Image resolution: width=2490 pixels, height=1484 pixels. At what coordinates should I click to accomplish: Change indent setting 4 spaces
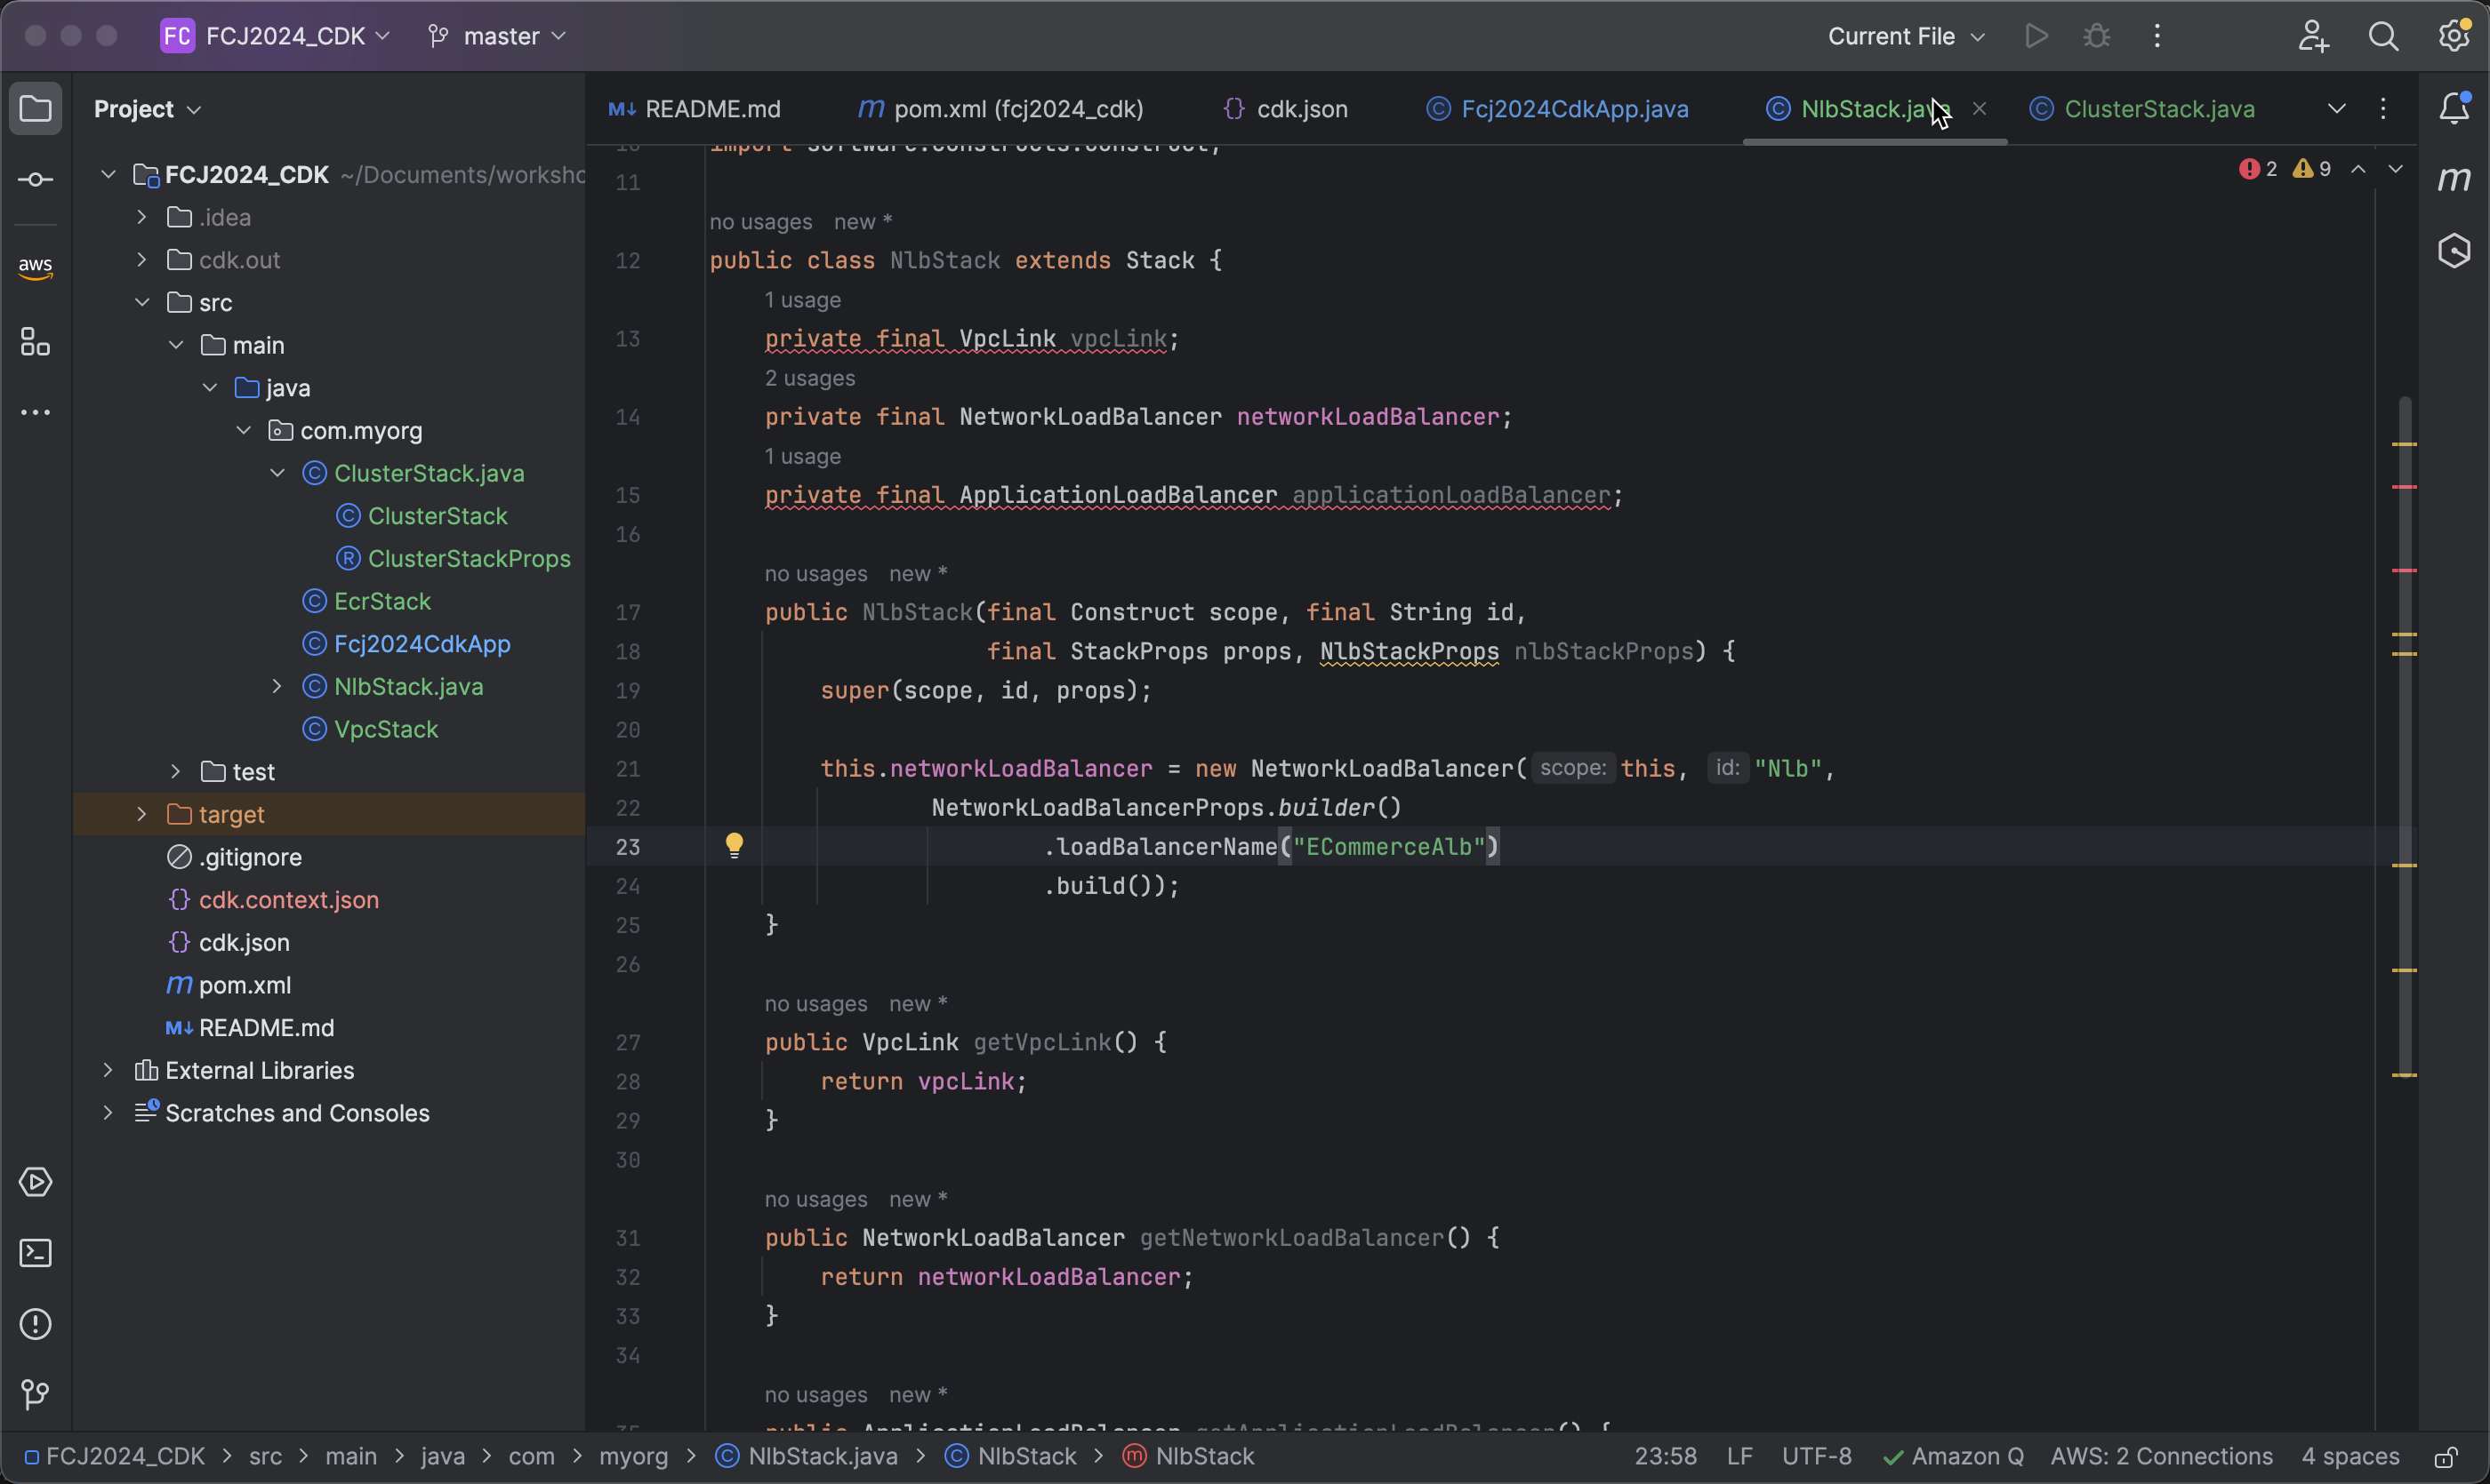tap(2349, 1457)
